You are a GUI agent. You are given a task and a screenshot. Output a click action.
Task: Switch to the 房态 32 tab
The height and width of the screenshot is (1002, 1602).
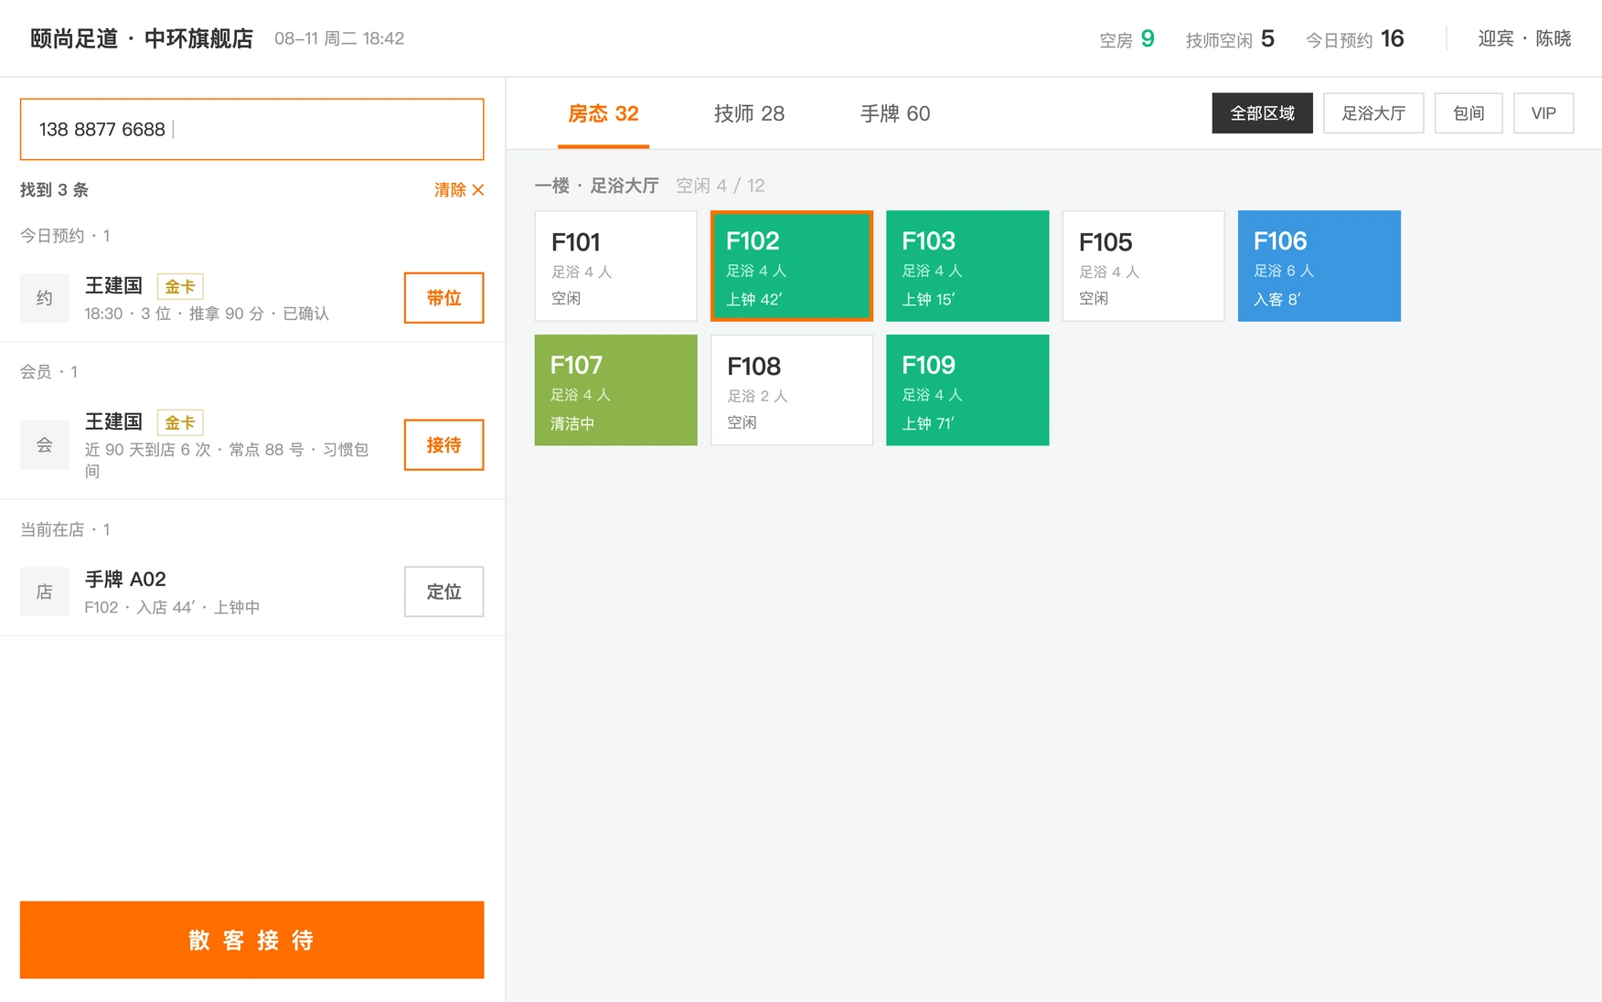[x=603, y=113]
